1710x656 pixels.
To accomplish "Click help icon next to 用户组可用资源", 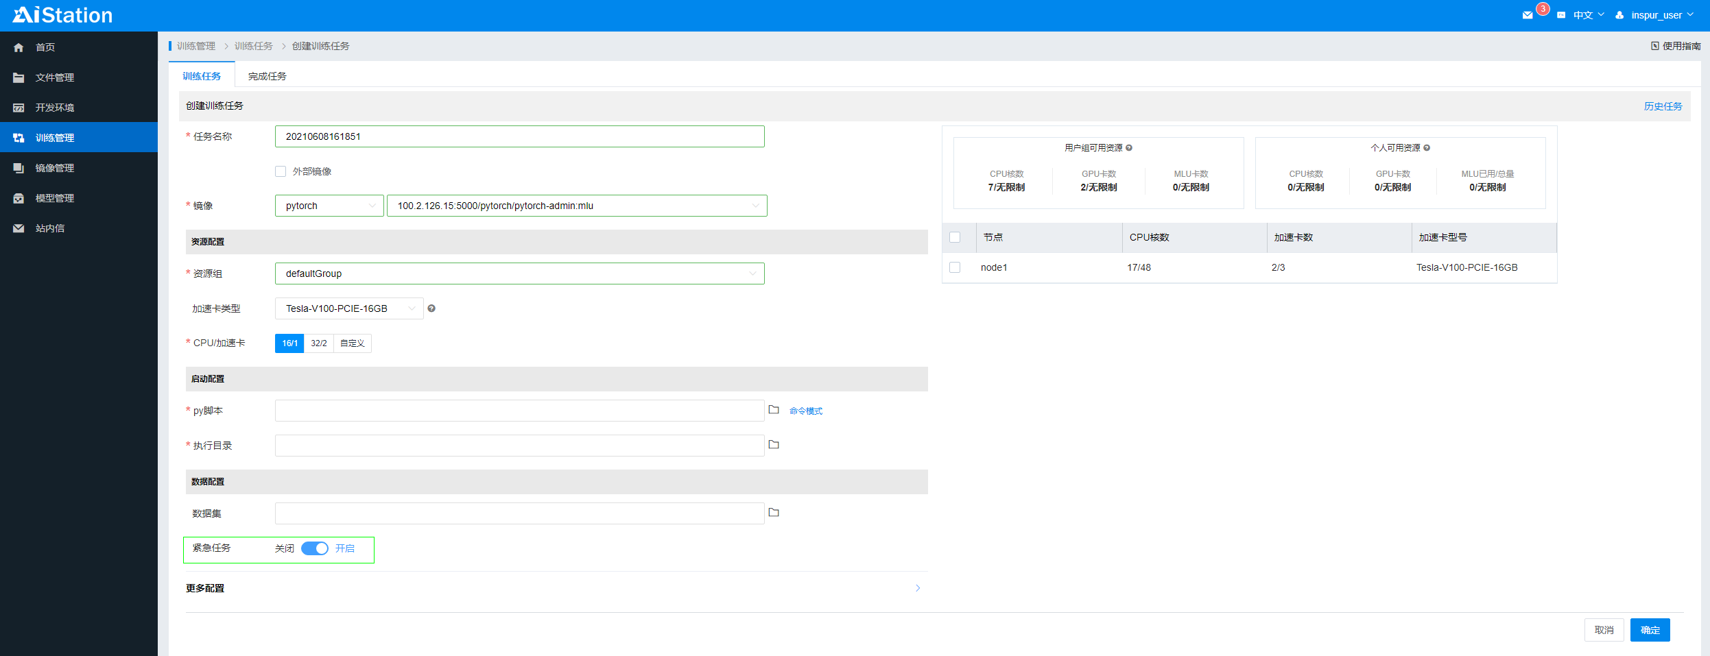I will (x=1129, y=148).
